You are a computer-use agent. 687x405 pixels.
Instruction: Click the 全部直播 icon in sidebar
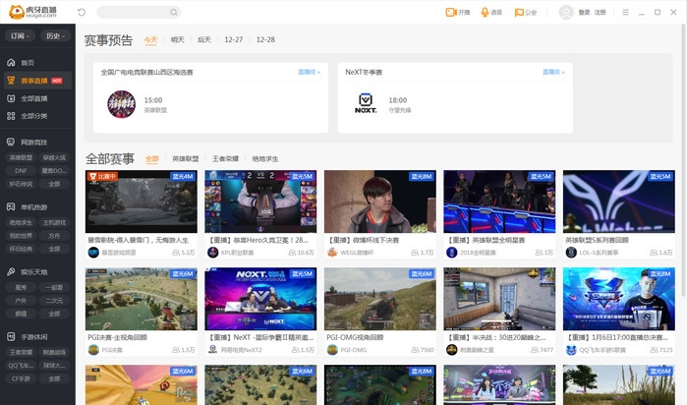pyautogui.click(x=11, y=98)
